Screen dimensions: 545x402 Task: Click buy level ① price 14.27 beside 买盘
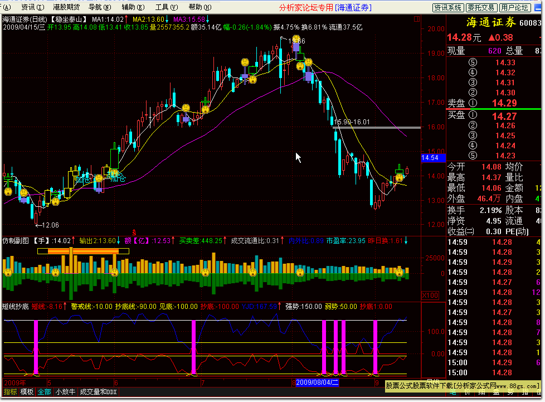(504, 116)
